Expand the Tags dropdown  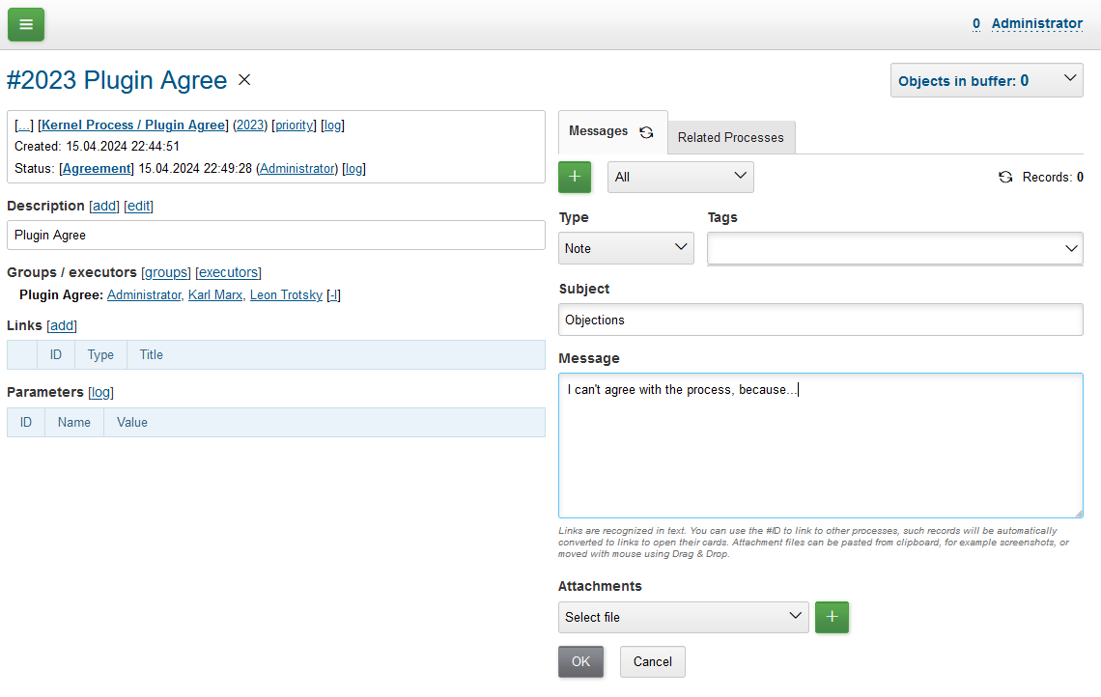click(894, 248)
